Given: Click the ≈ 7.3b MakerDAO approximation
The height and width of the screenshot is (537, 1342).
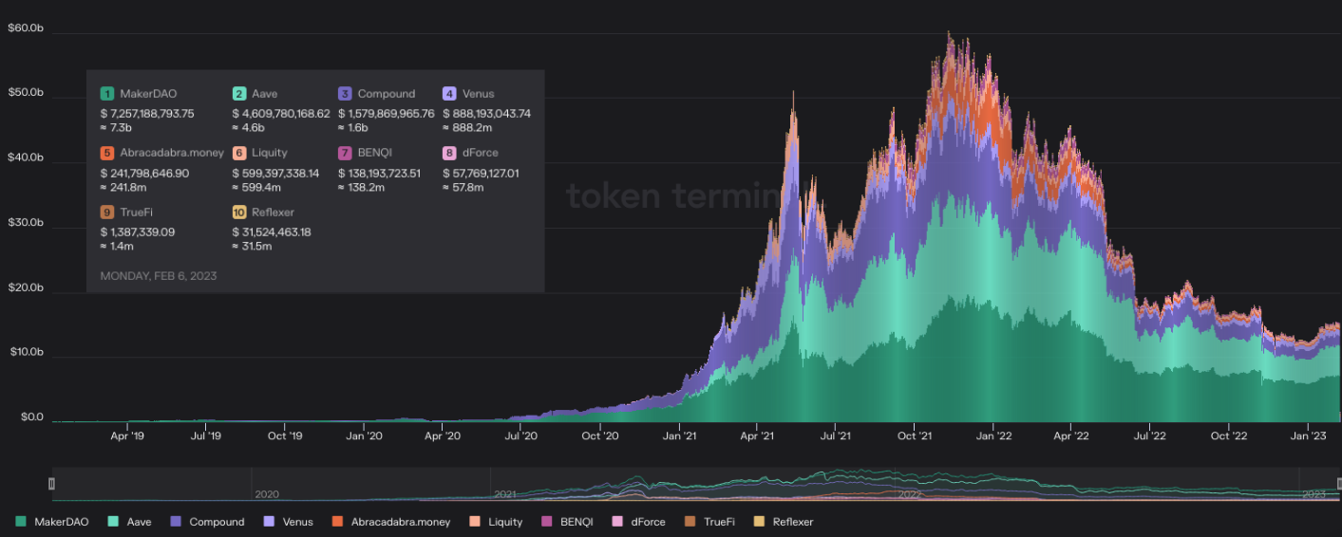Looking at the screenshot, I should coord(117,127).
